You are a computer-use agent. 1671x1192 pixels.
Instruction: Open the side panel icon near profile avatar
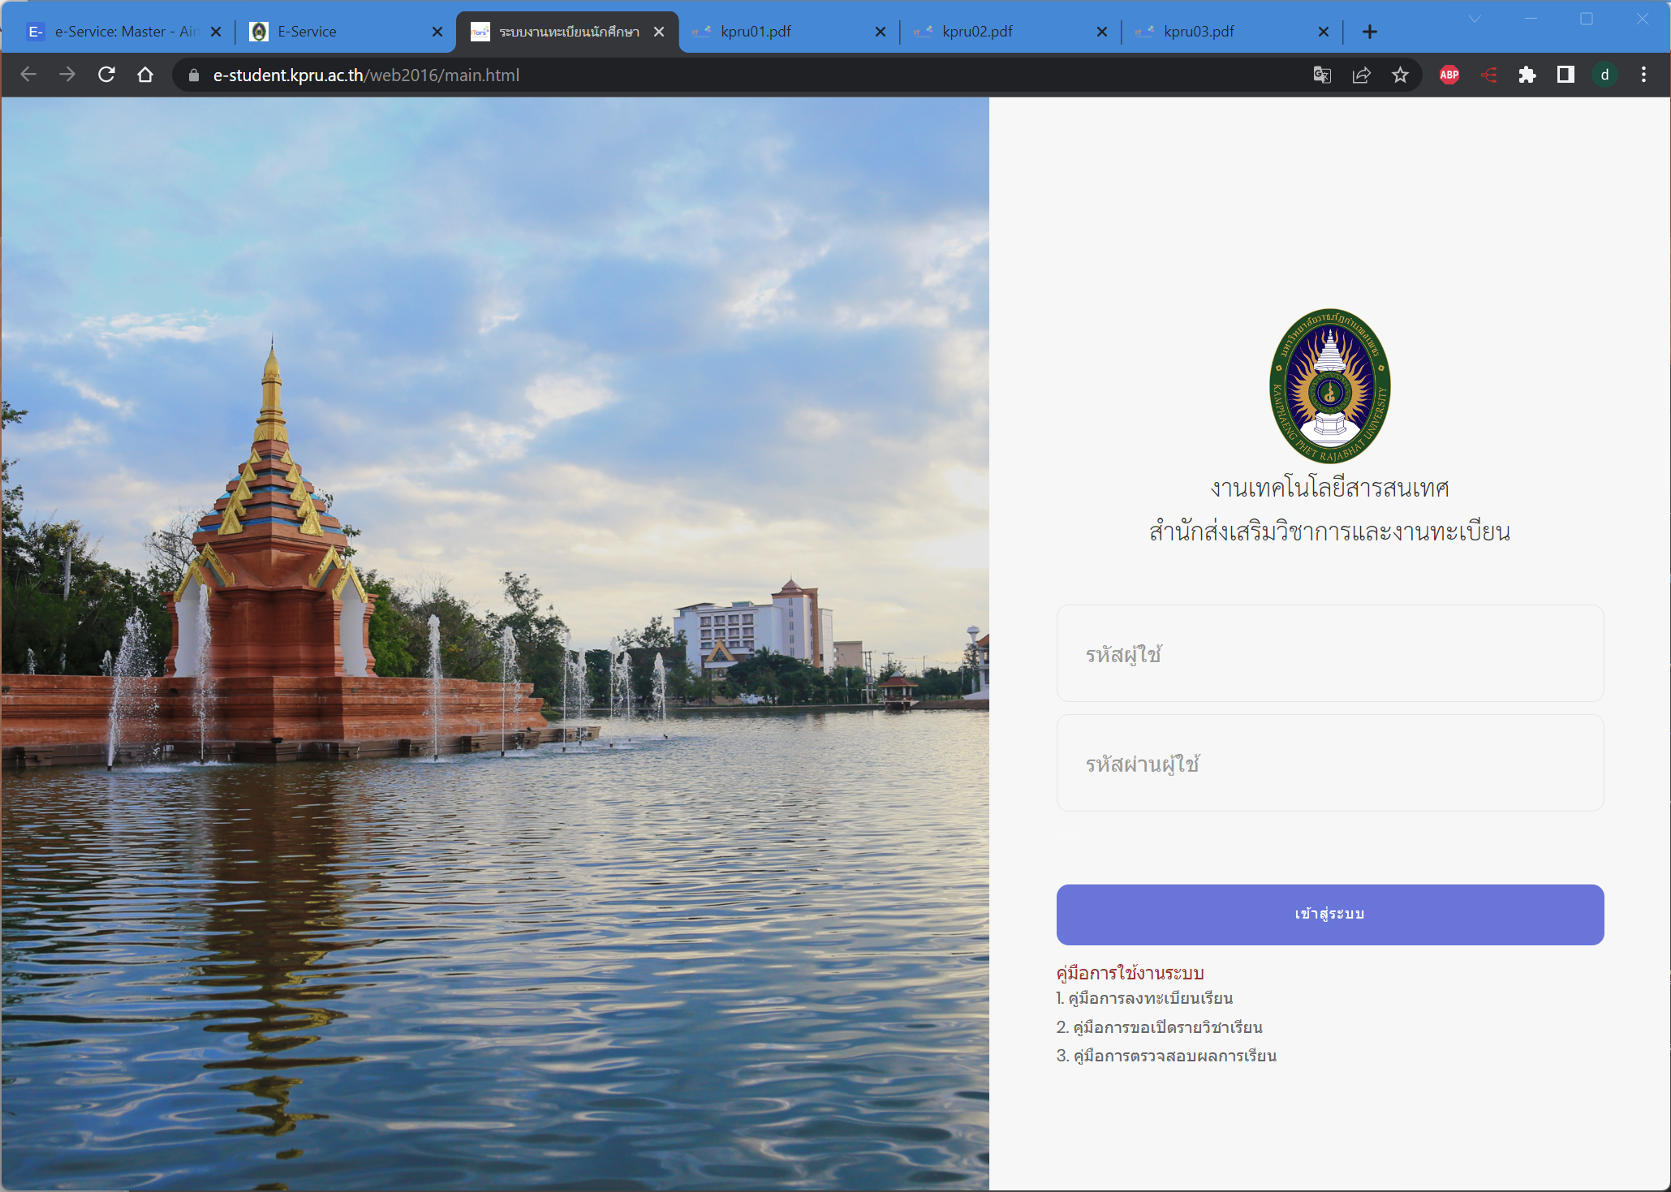[x=1565, y=75]
